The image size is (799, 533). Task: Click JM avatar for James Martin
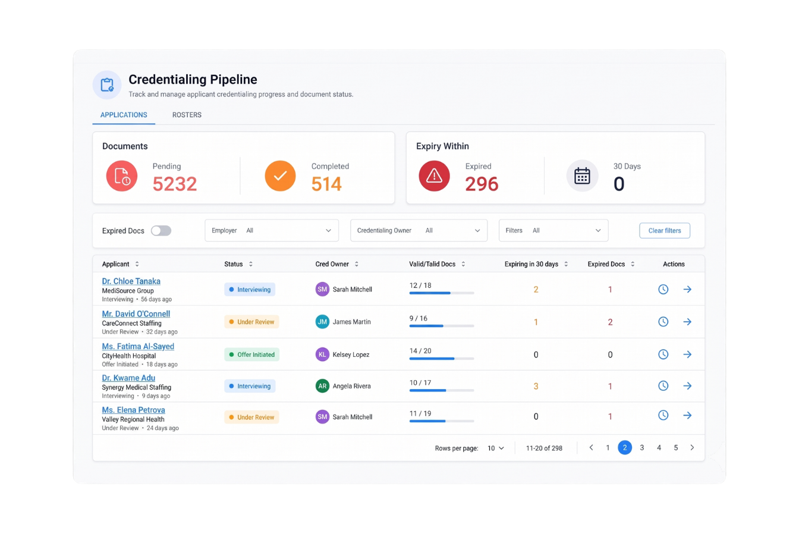pos(322,322)
